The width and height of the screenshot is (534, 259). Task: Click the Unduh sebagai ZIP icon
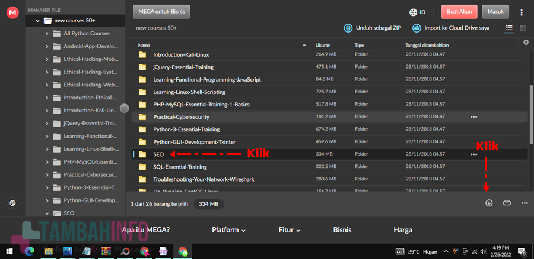(x=348, y=28)
